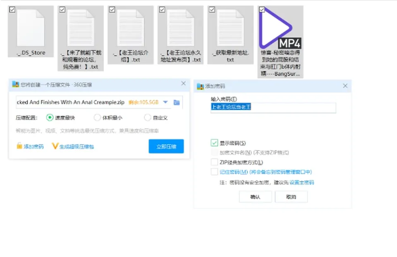Click the password input field
This screenshot has width=397, height=257.
click(273, 108)
